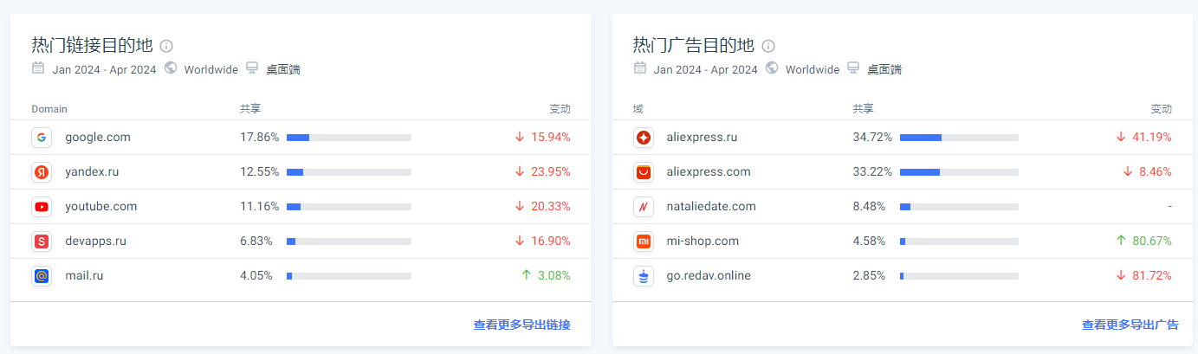Click the 域 column header

[x=638, y=109]
